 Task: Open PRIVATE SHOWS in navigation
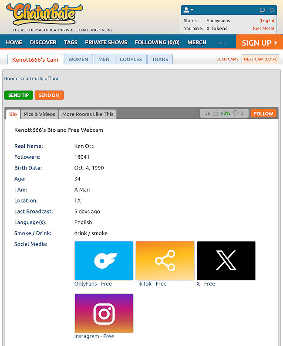106,42
